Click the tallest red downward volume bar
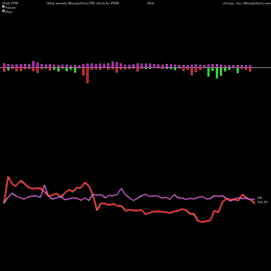 [x=87, y=75]
